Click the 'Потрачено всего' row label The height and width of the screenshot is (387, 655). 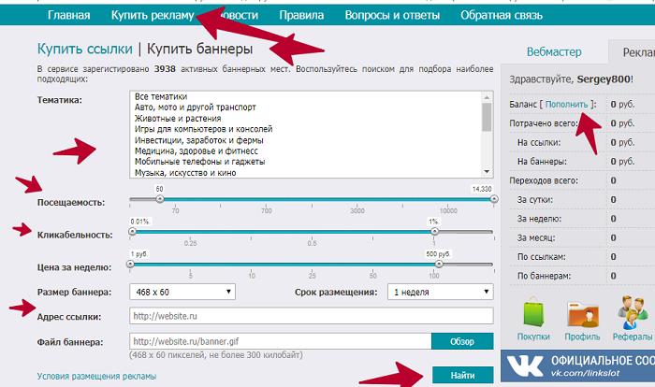point(544,123)
